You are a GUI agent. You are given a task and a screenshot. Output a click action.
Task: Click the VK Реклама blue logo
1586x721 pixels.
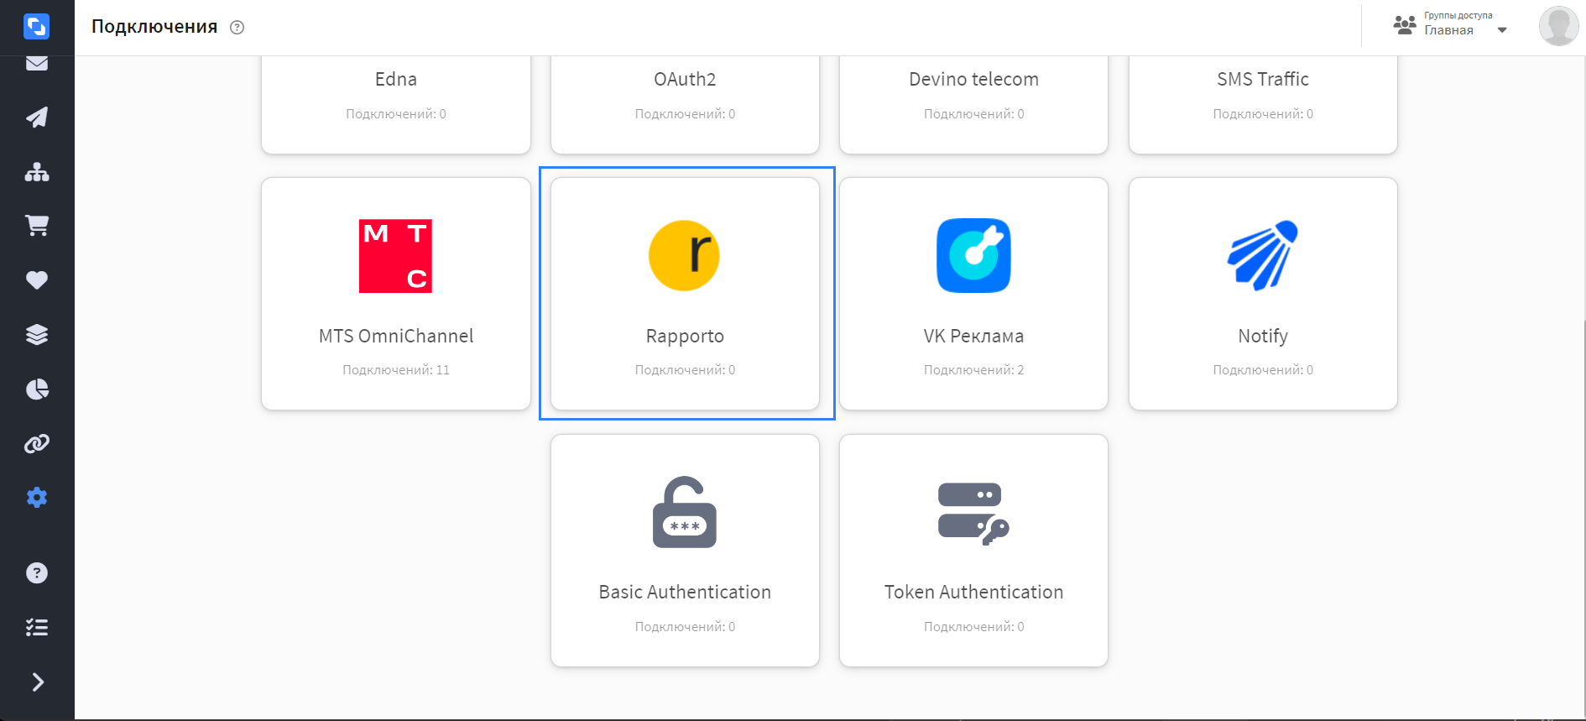[973, 256]
